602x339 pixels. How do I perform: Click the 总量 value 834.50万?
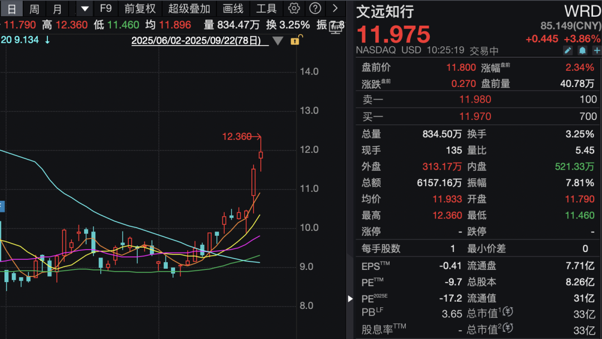click(442, 134)
